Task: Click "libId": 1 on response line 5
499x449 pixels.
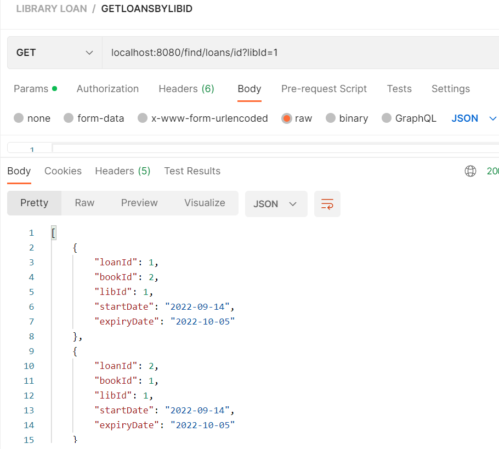Action: pos(124,292)
